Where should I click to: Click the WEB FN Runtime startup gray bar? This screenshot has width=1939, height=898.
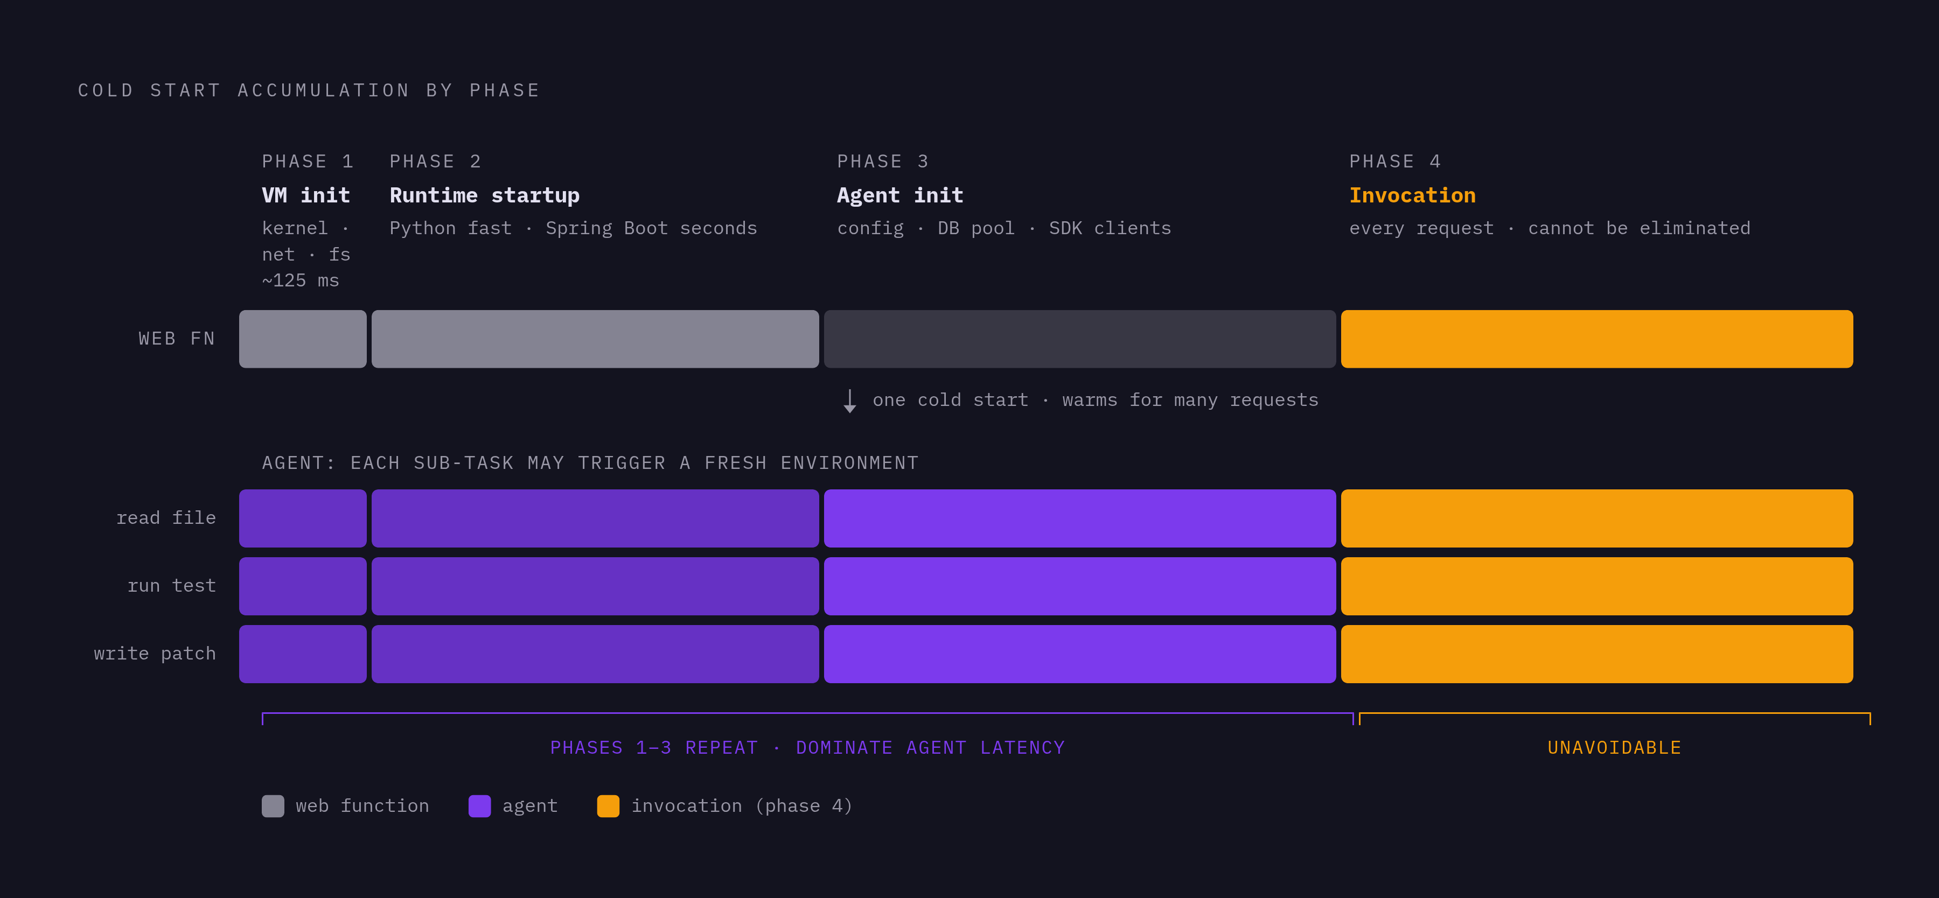(x=595, y=339)
